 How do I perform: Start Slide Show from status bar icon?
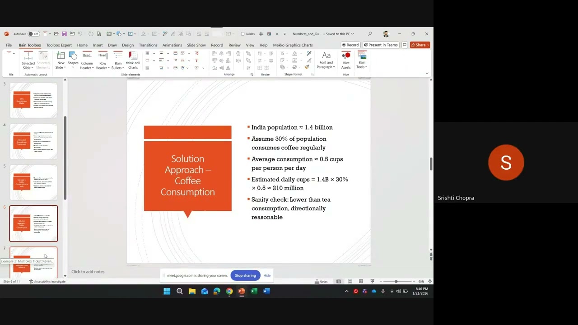click(x=372, y=282)
